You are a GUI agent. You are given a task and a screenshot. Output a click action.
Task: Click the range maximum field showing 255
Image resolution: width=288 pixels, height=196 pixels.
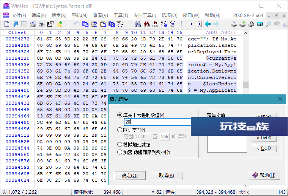pos(165,137)
